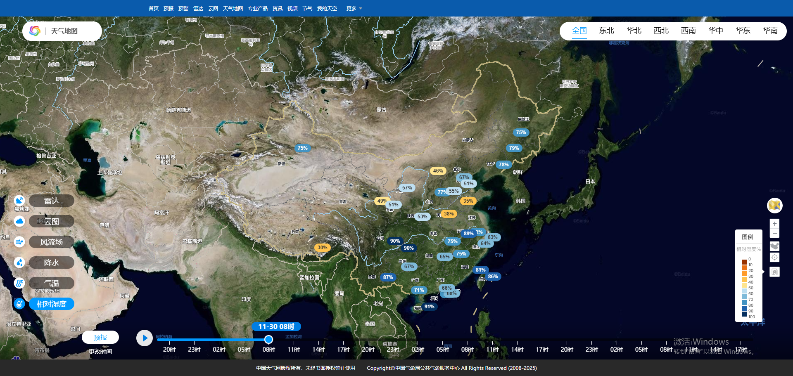
Task: Expand the 更多 dropdown in top navigation
Action: (354, 8)
